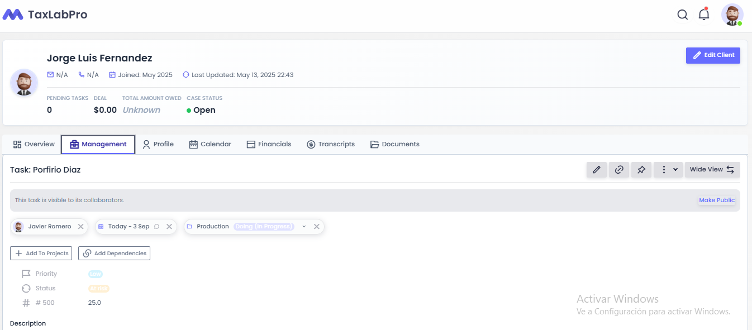752x330 pixels.
Task: Copy task link with chain icon
Action: tap(619, 170)
